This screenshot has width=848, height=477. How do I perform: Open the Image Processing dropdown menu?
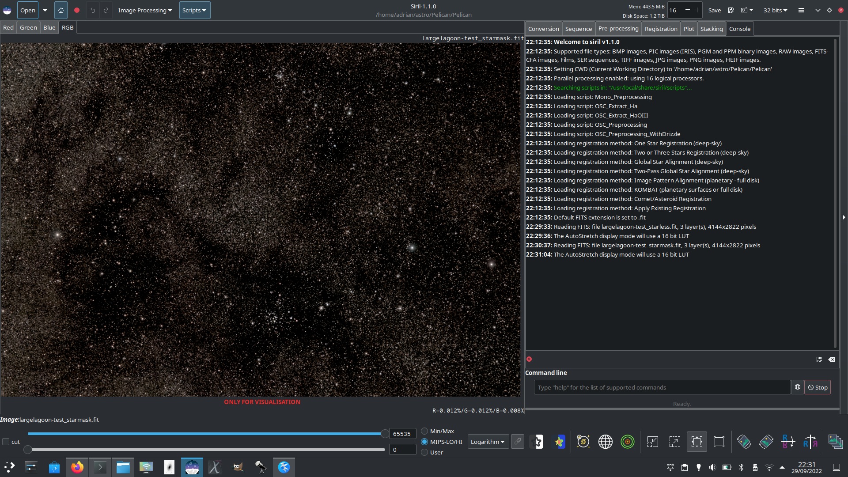click(x=143, y=10)
